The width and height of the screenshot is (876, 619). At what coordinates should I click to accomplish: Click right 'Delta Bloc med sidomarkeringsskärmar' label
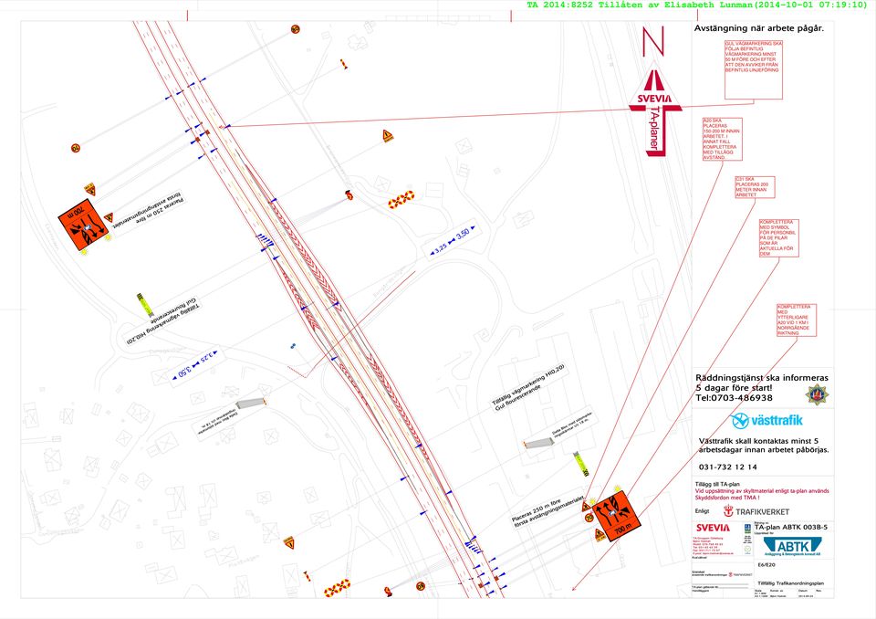pos(573,426)
